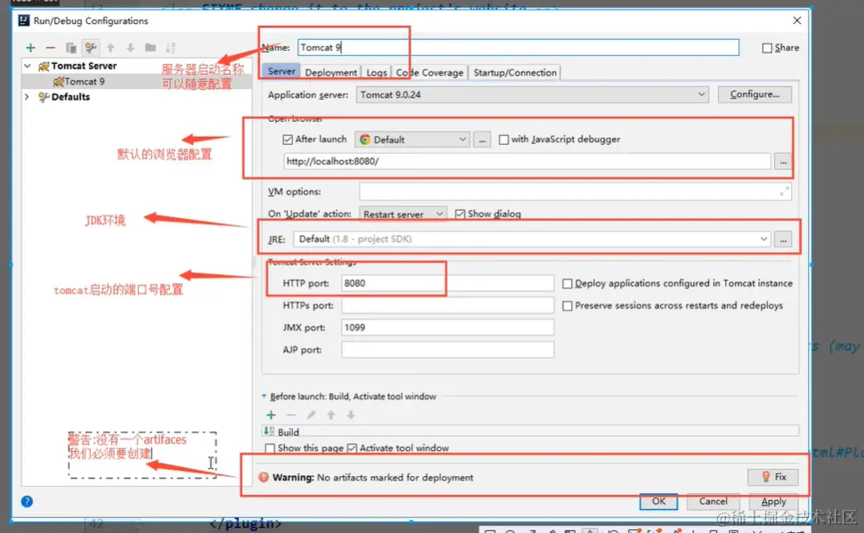Toggle Activate tool window checkbox
Screen dimensions: 864x533
point(352,448)
